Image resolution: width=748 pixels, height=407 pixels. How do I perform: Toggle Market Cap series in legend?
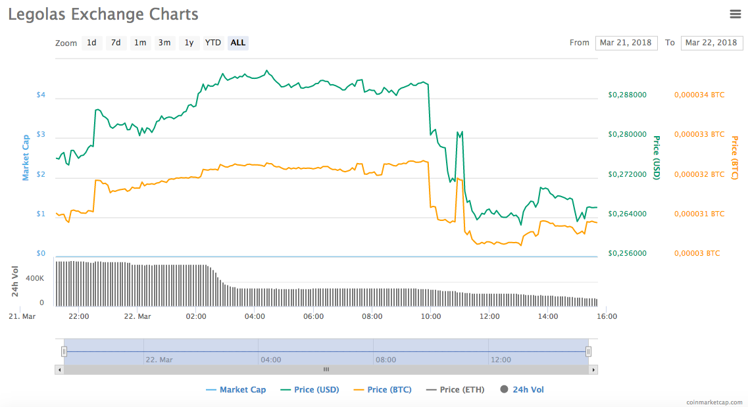[236, 390]
